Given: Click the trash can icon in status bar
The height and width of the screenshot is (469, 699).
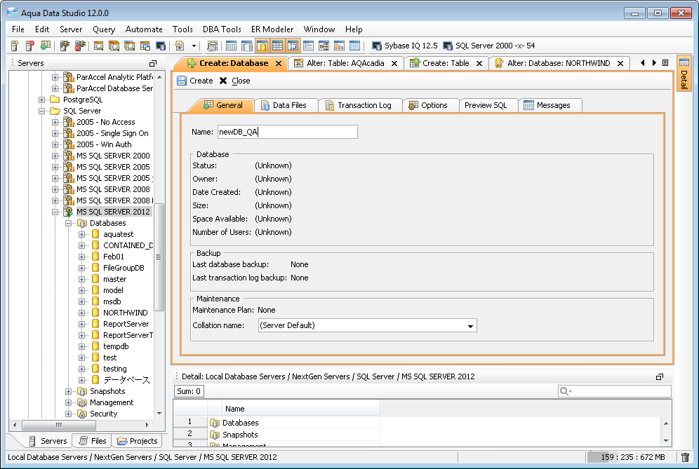Looking at the screenshot, I should click(x=685, y=457).
